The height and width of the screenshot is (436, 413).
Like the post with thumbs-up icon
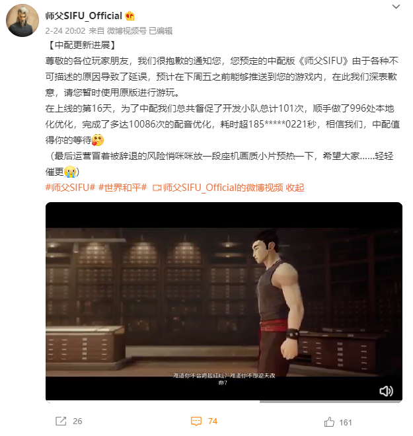[329, 422]
